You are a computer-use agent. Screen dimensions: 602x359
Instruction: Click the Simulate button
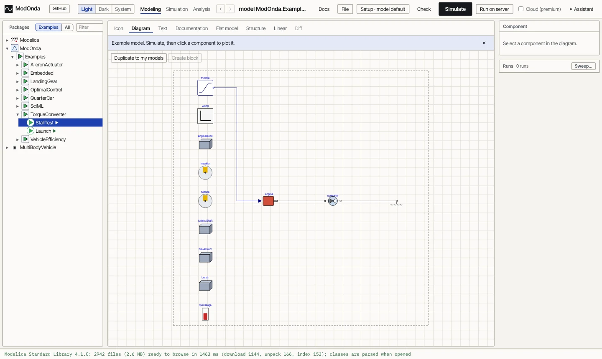click(x=455, y=9)
